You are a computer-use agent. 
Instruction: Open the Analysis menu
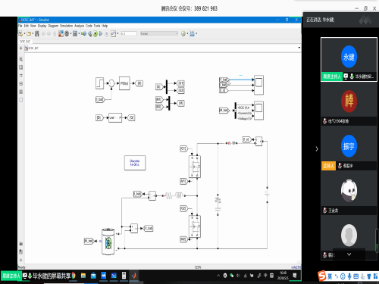(x=79, y=26)
